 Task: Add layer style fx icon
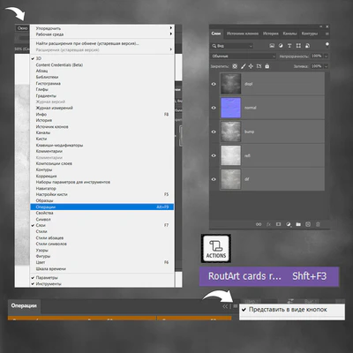coord(268,224)
